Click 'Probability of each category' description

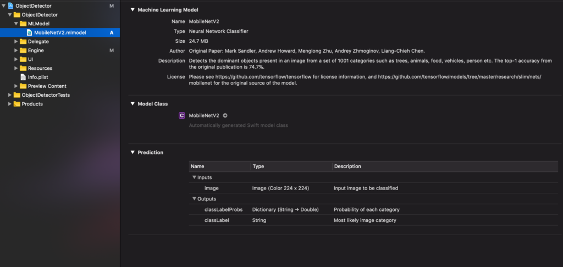point(367,209)
